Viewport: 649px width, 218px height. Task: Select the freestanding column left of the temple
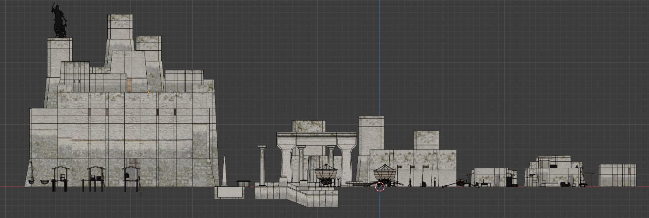(262, 166)
